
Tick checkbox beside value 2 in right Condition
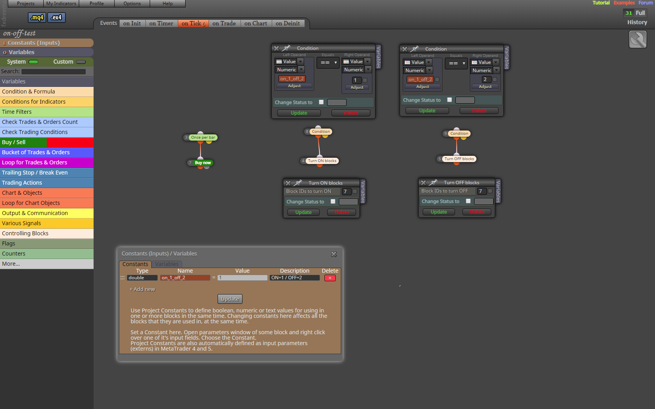(x=495, y=79)
